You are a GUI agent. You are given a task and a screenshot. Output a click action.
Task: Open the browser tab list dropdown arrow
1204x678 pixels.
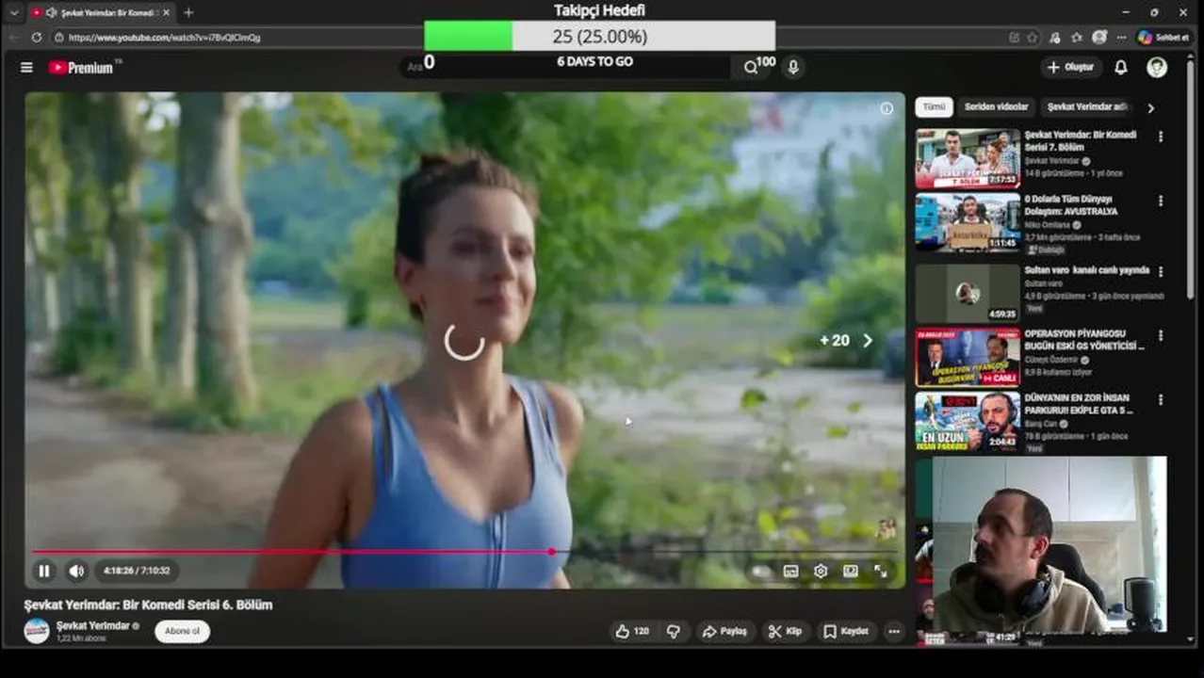coord(13,12)
